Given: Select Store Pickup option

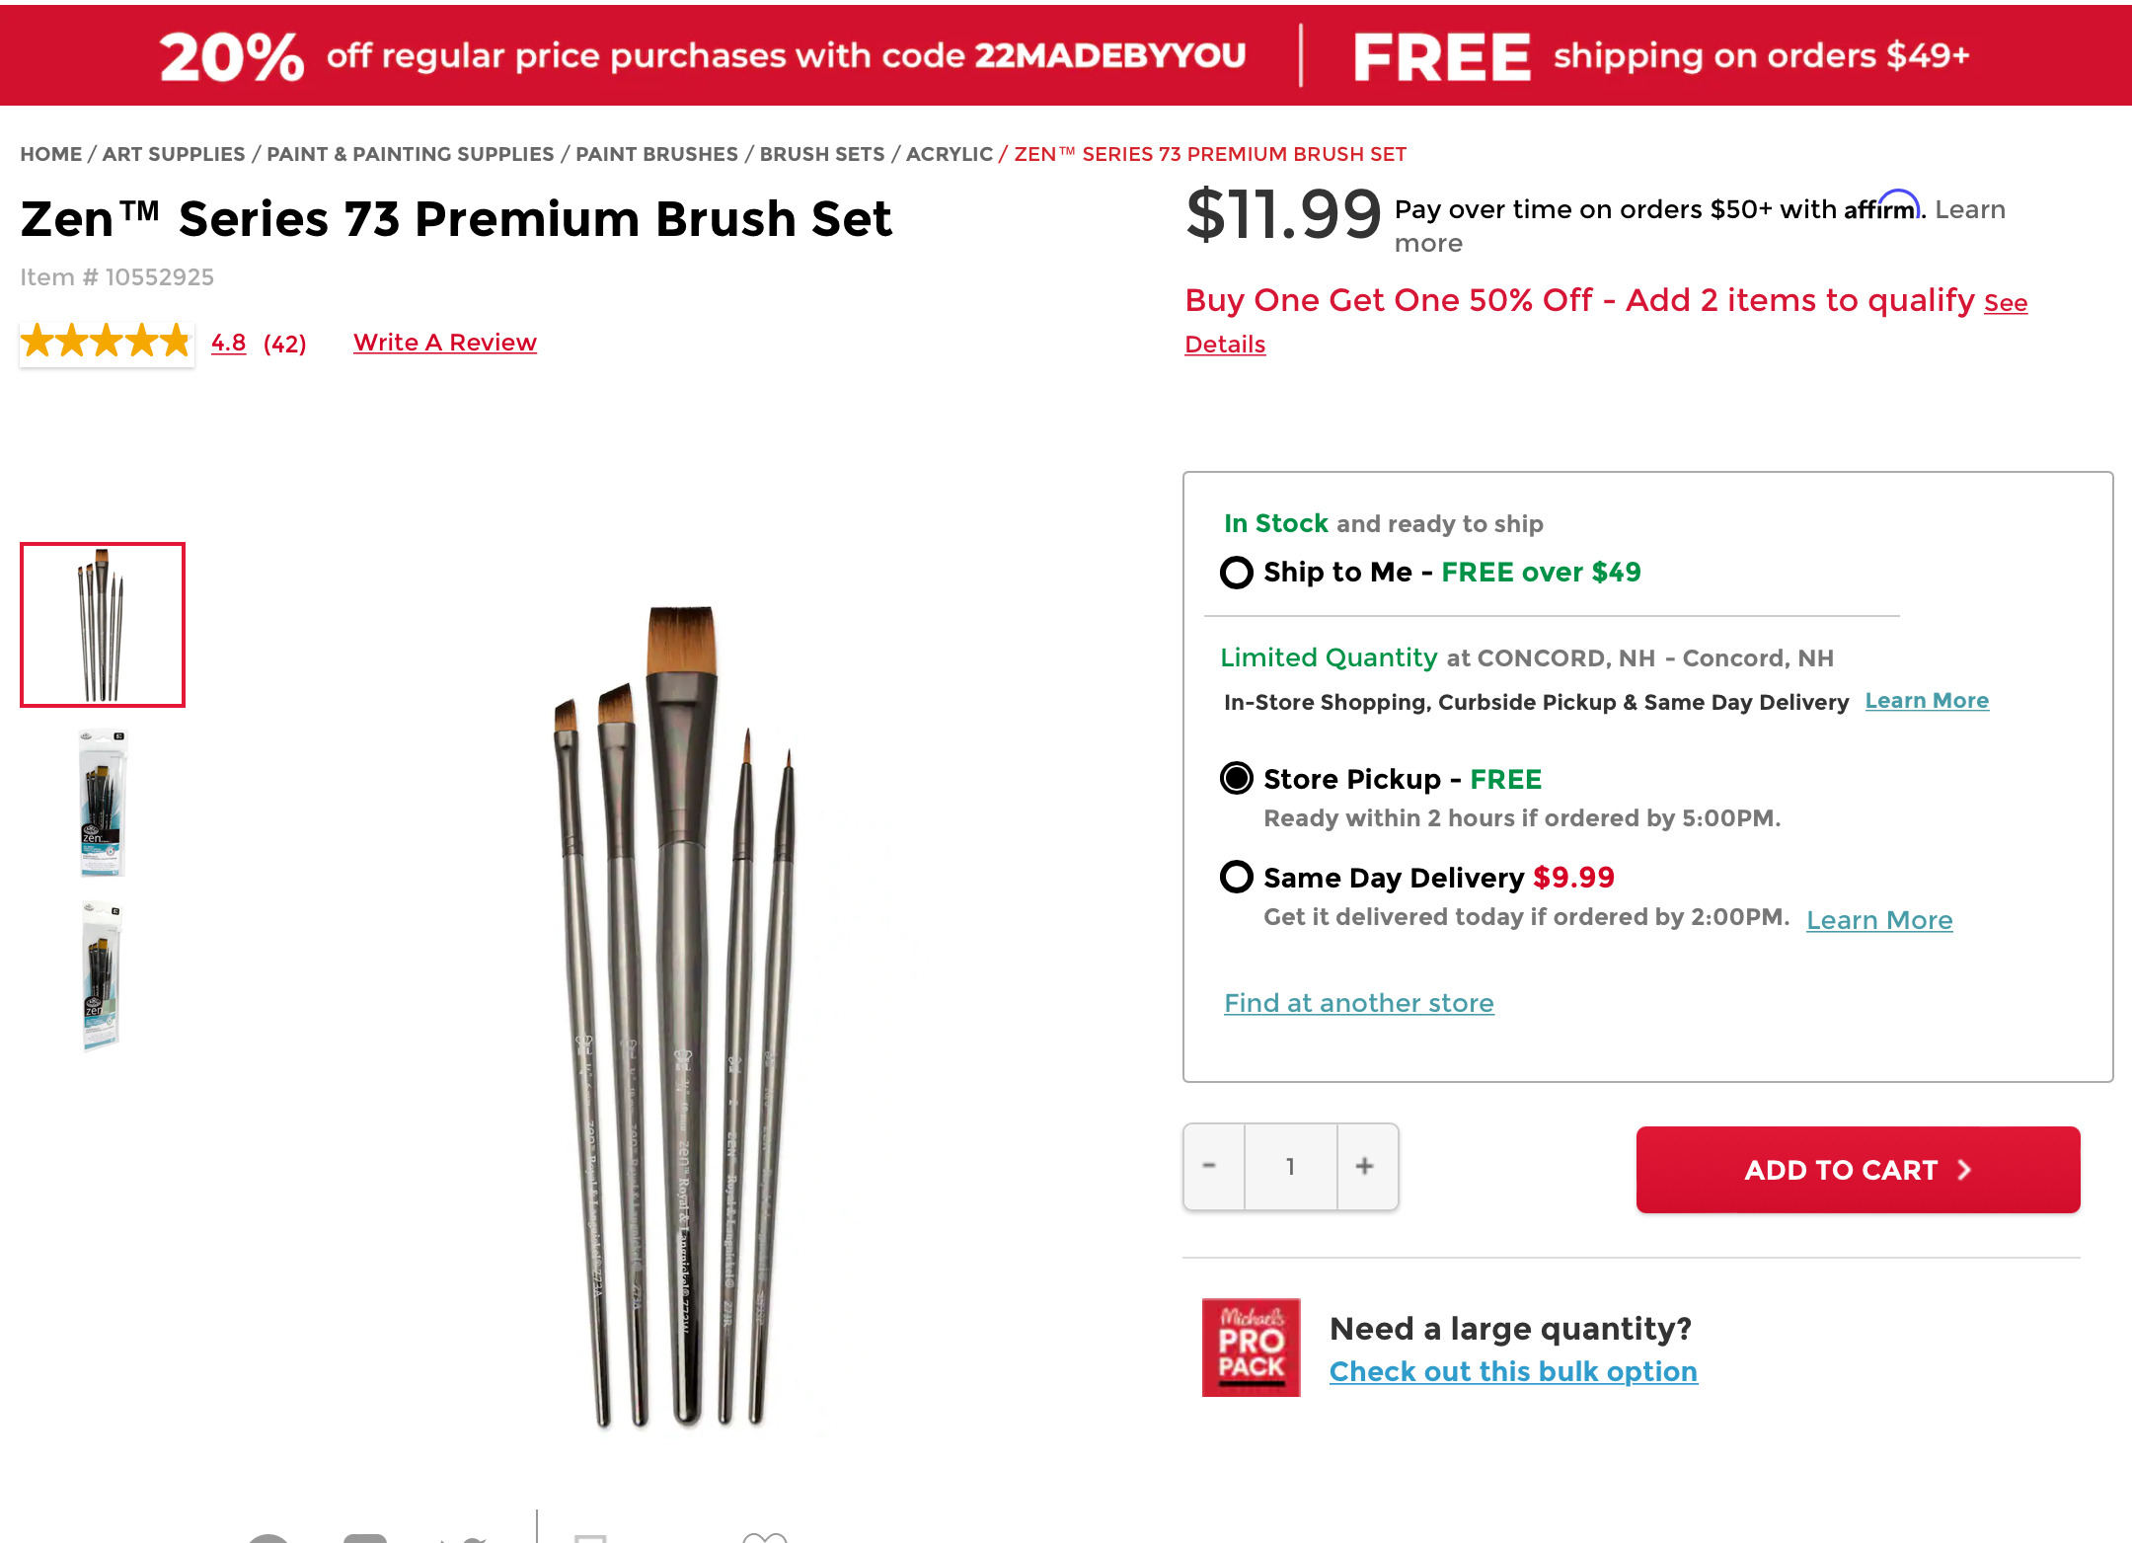Looking at the screenshot, I should tap(1237, 779).
